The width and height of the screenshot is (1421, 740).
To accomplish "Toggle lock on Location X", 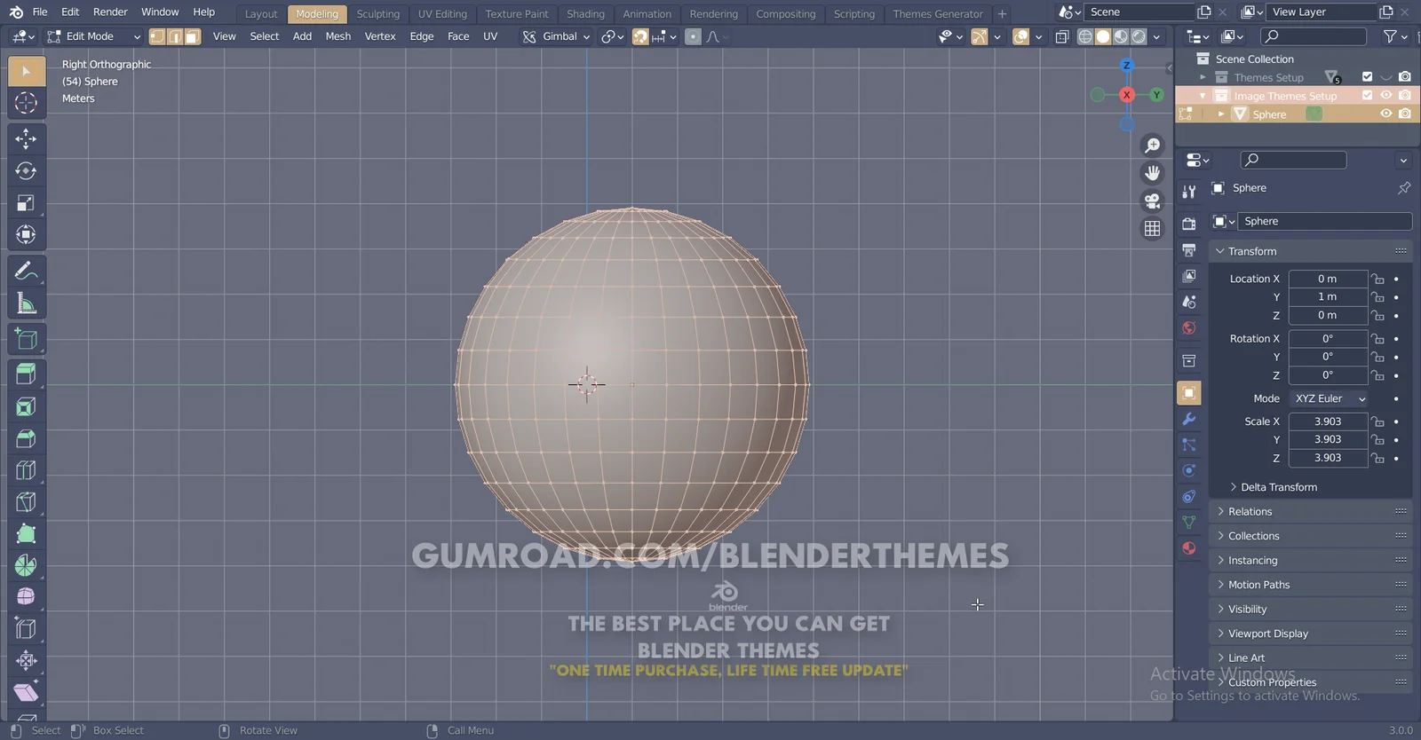I will coord(1377,279).
